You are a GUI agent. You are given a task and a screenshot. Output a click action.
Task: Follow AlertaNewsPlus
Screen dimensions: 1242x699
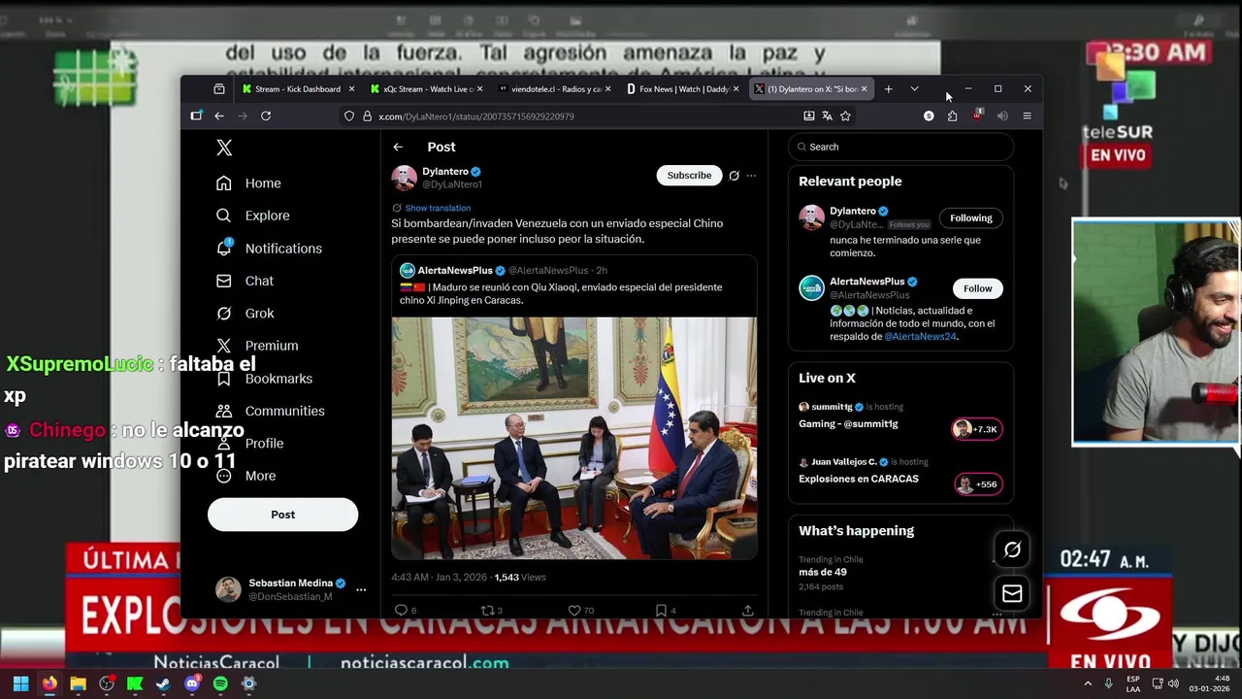coord(977,288)
